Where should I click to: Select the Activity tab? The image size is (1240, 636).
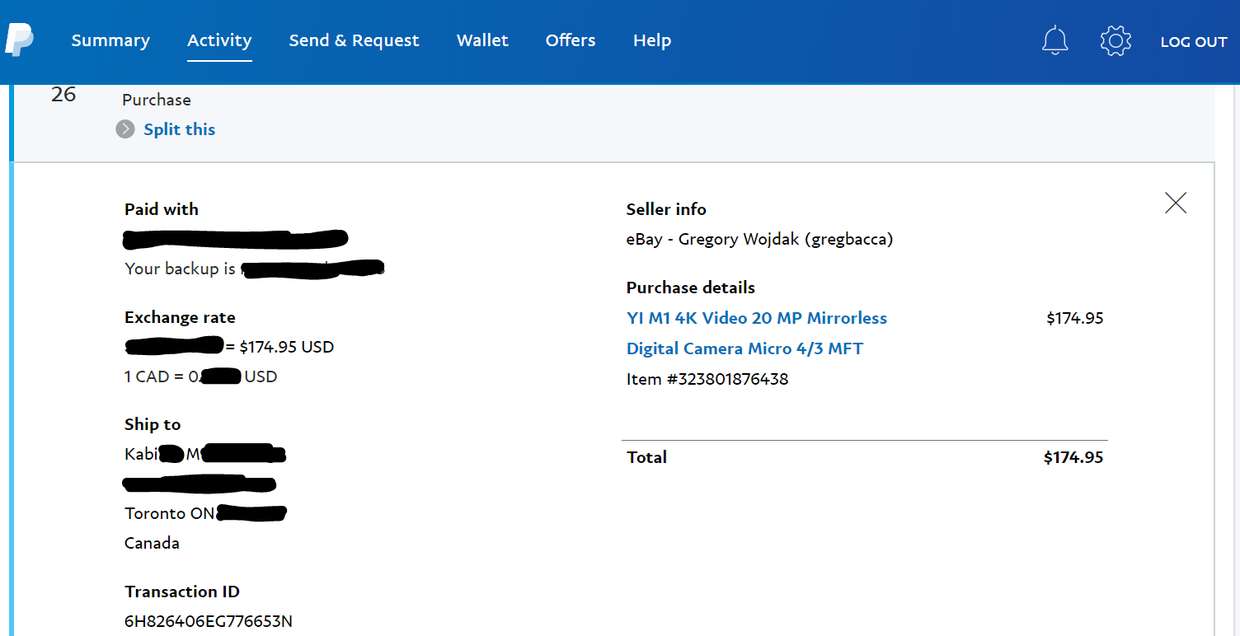click(x=219, y=40)
